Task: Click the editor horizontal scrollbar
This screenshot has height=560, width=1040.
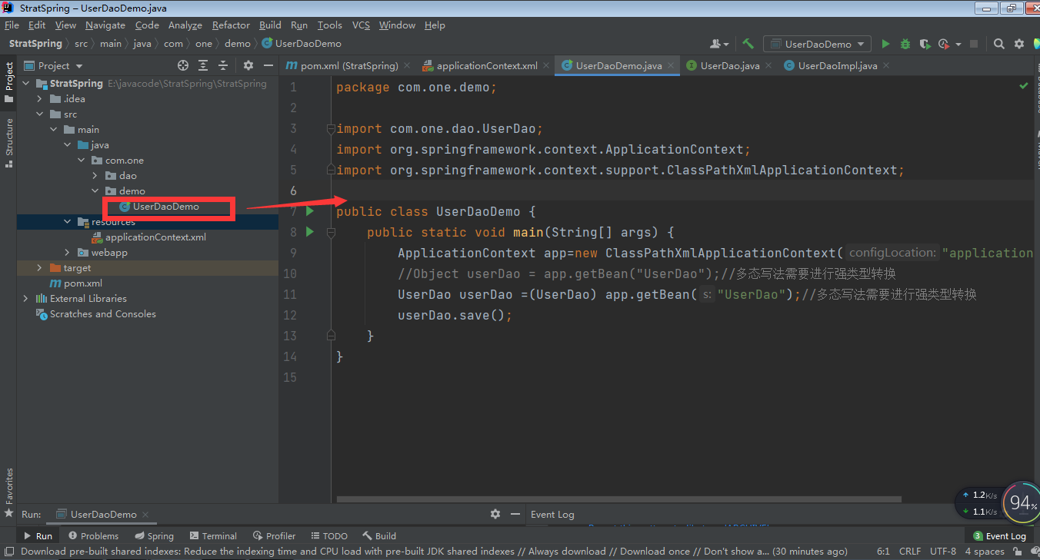Action: 618,499
